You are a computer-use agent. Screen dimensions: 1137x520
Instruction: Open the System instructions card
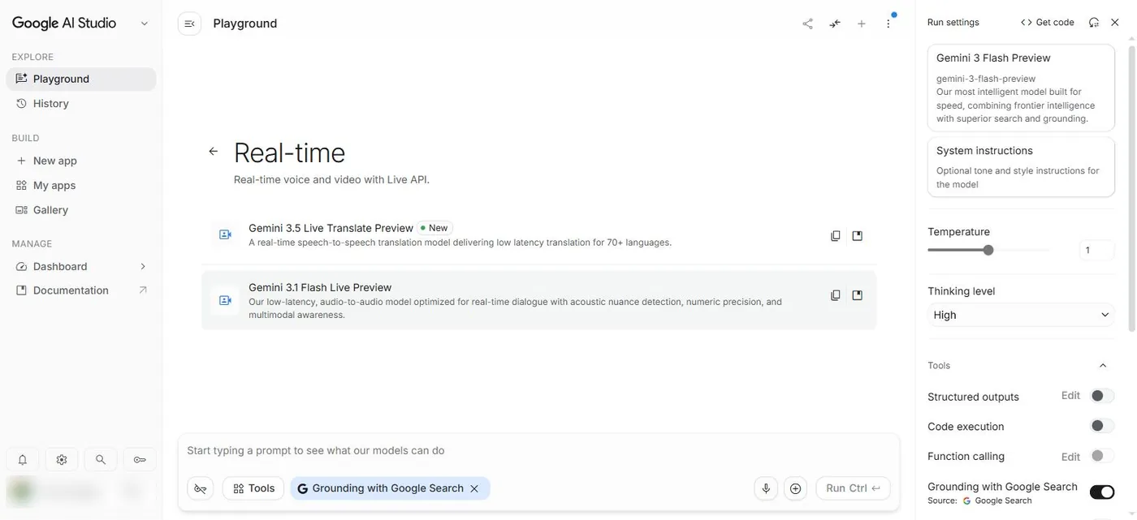[x=1021, y=166]
